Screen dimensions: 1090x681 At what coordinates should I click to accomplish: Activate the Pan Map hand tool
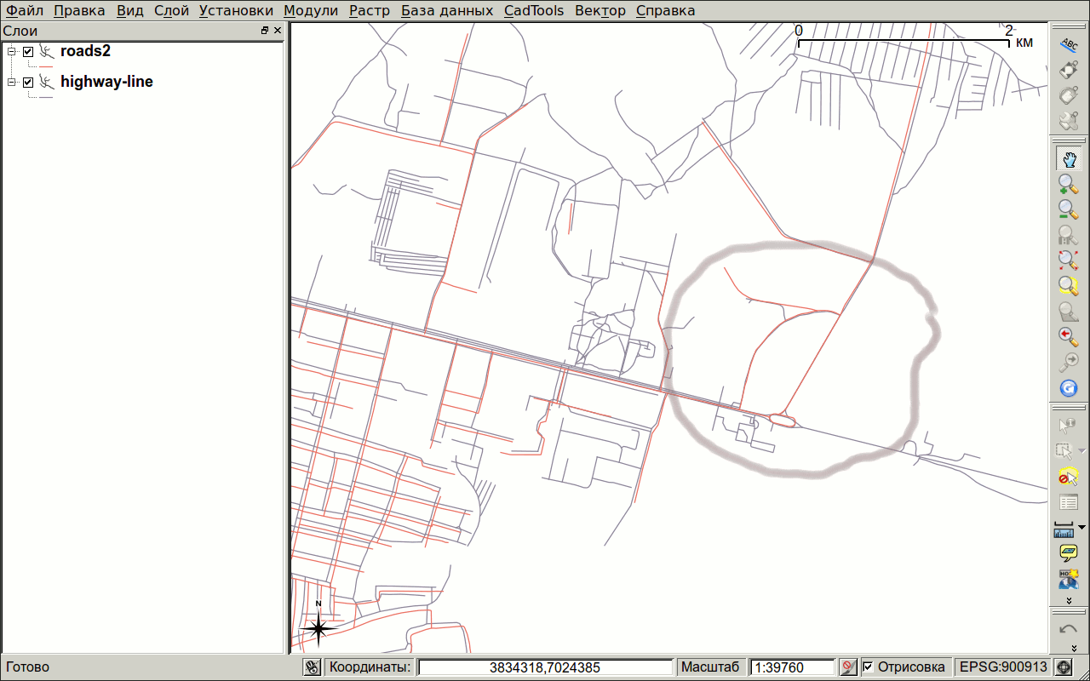[1068, 158]
